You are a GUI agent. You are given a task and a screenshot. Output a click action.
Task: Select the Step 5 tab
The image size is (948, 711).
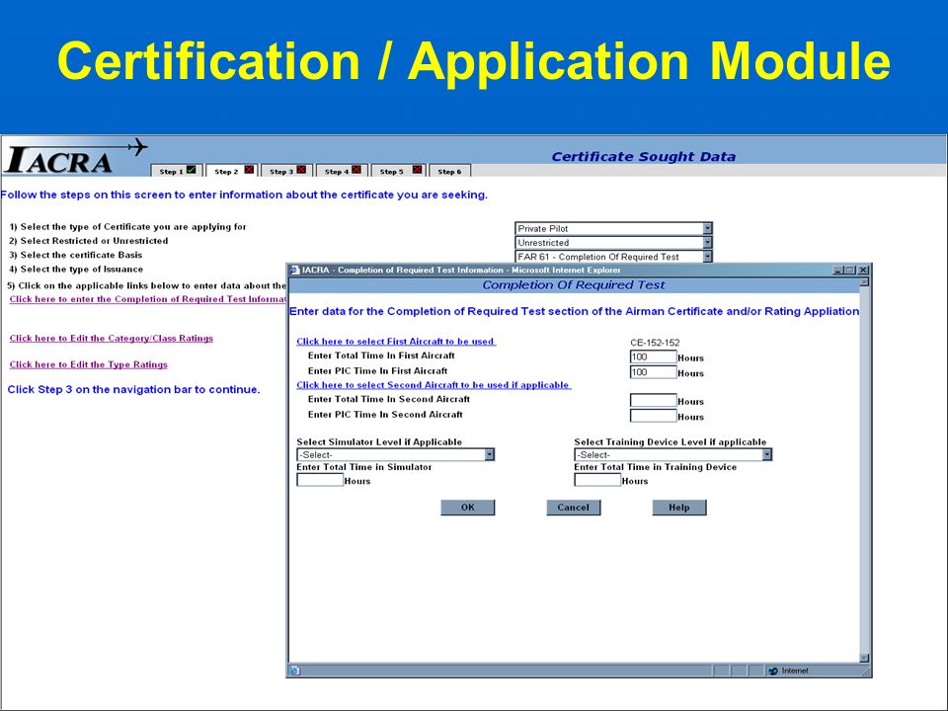[x=398, y=171]
